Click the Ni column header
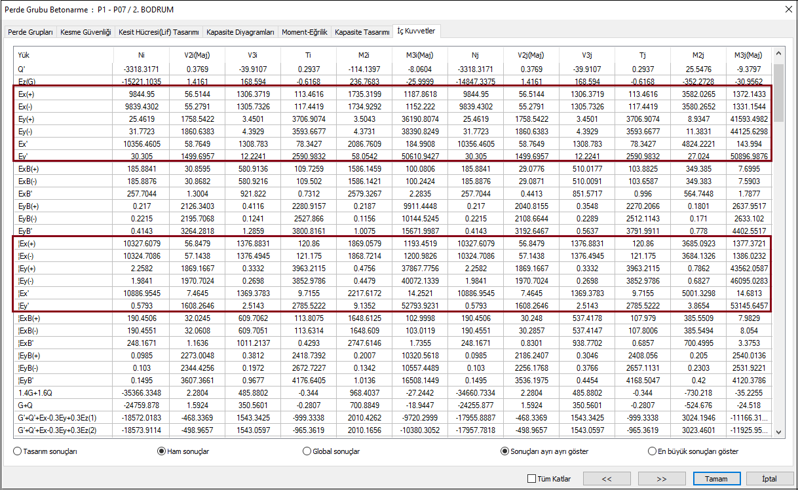 [x=142, y=55]
